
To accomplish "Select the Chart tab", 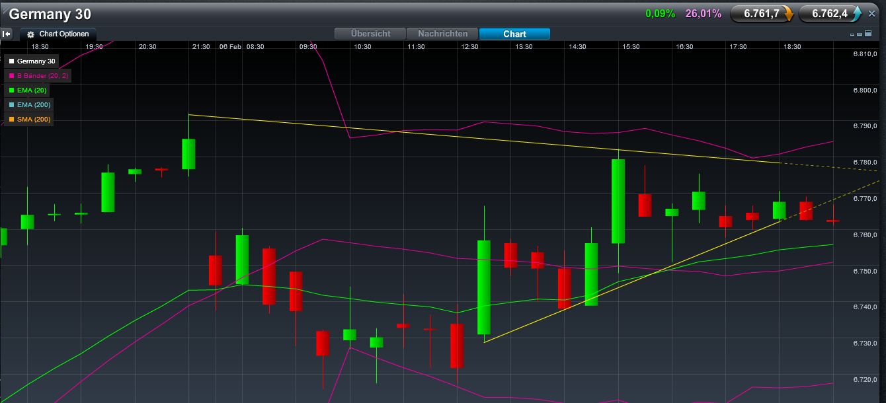I will click(515, 34).
